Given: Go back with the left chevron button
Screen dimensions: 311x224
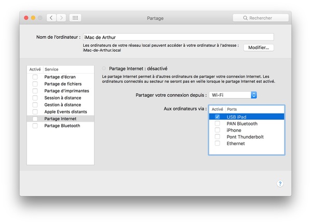Looking at the screenshot, I should click(51, 18).
